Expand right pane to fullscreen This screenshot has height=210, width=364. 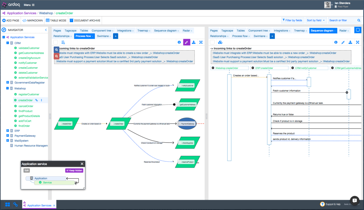pos(358,42)
